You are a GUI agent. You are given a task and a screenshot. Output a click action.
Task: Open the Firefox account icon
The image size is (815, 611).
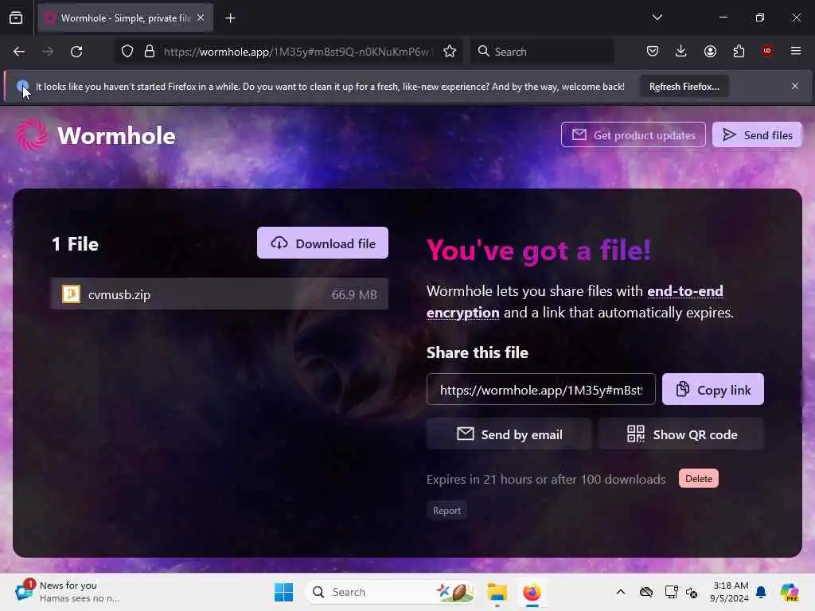pyautogui.click(x=710, y=51)
